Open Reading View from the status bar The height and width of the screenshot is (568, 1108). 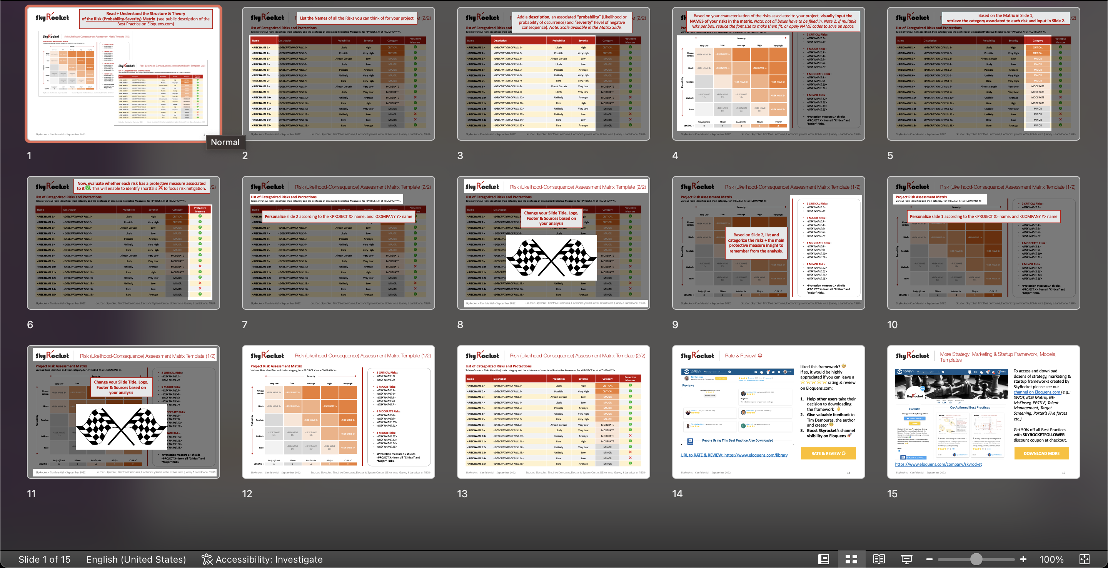[x=879, y=559]
